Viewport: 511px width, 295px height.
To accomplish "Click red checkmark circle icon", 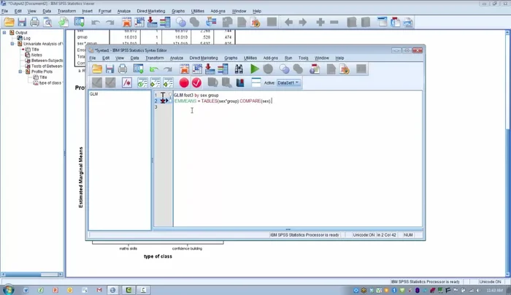I will click(x=196, y=83).
